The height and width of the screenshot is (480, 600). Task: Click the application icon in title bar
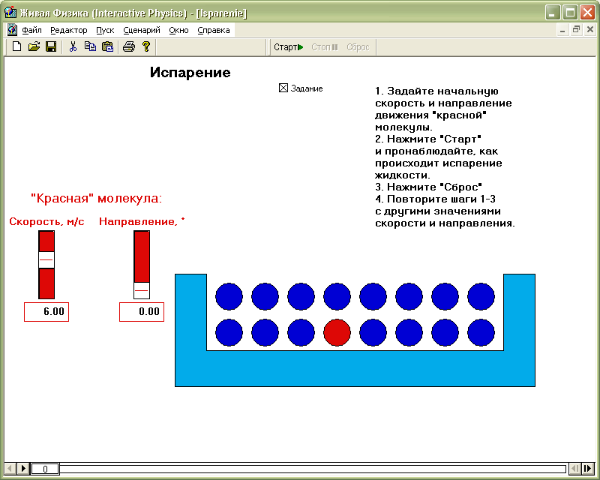10,12
